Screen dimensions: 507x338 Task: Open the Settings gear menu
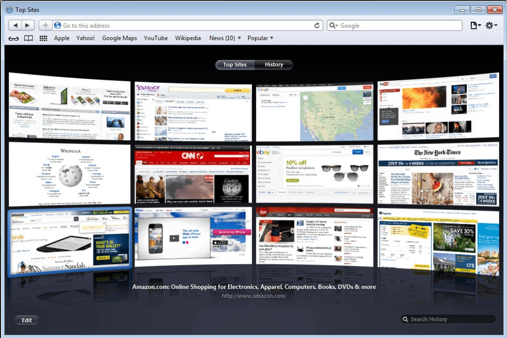click(491, 25)
